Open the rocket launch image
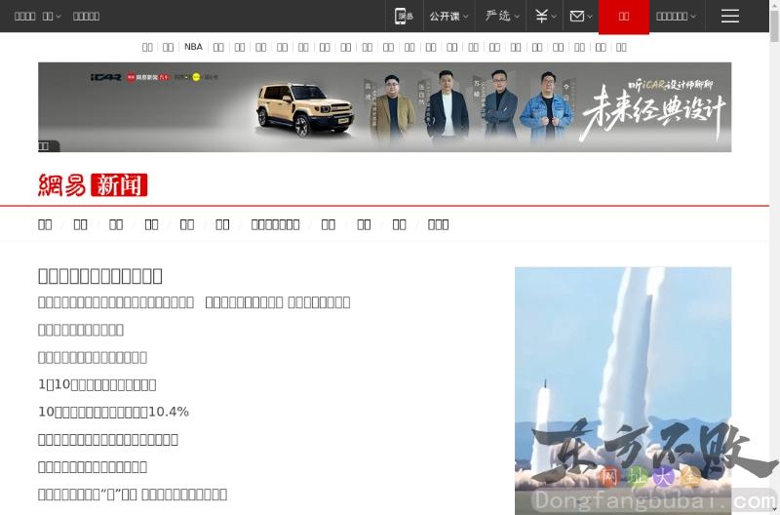The image size is (780, 515). coord(623,390)
